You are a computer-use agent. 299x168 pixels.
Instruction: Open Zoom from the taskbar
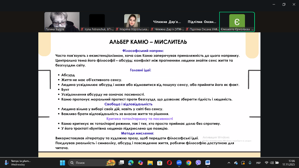[179, 163]
